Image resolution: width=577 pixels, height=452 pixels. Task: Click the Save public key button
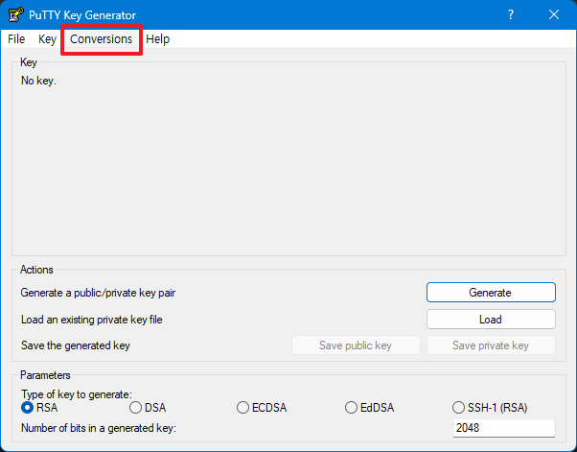pos(356,345)
